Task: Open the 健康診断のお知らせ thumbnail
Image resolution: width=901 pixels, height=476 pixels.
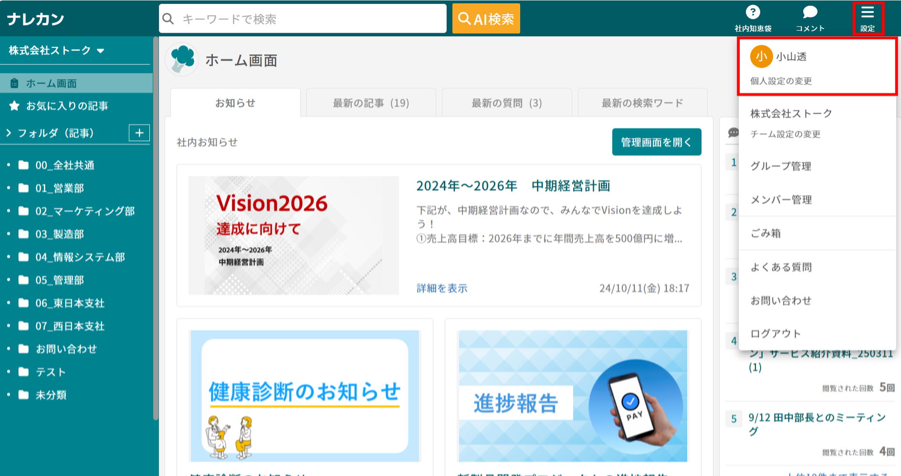Action: (x=304, y=396)
